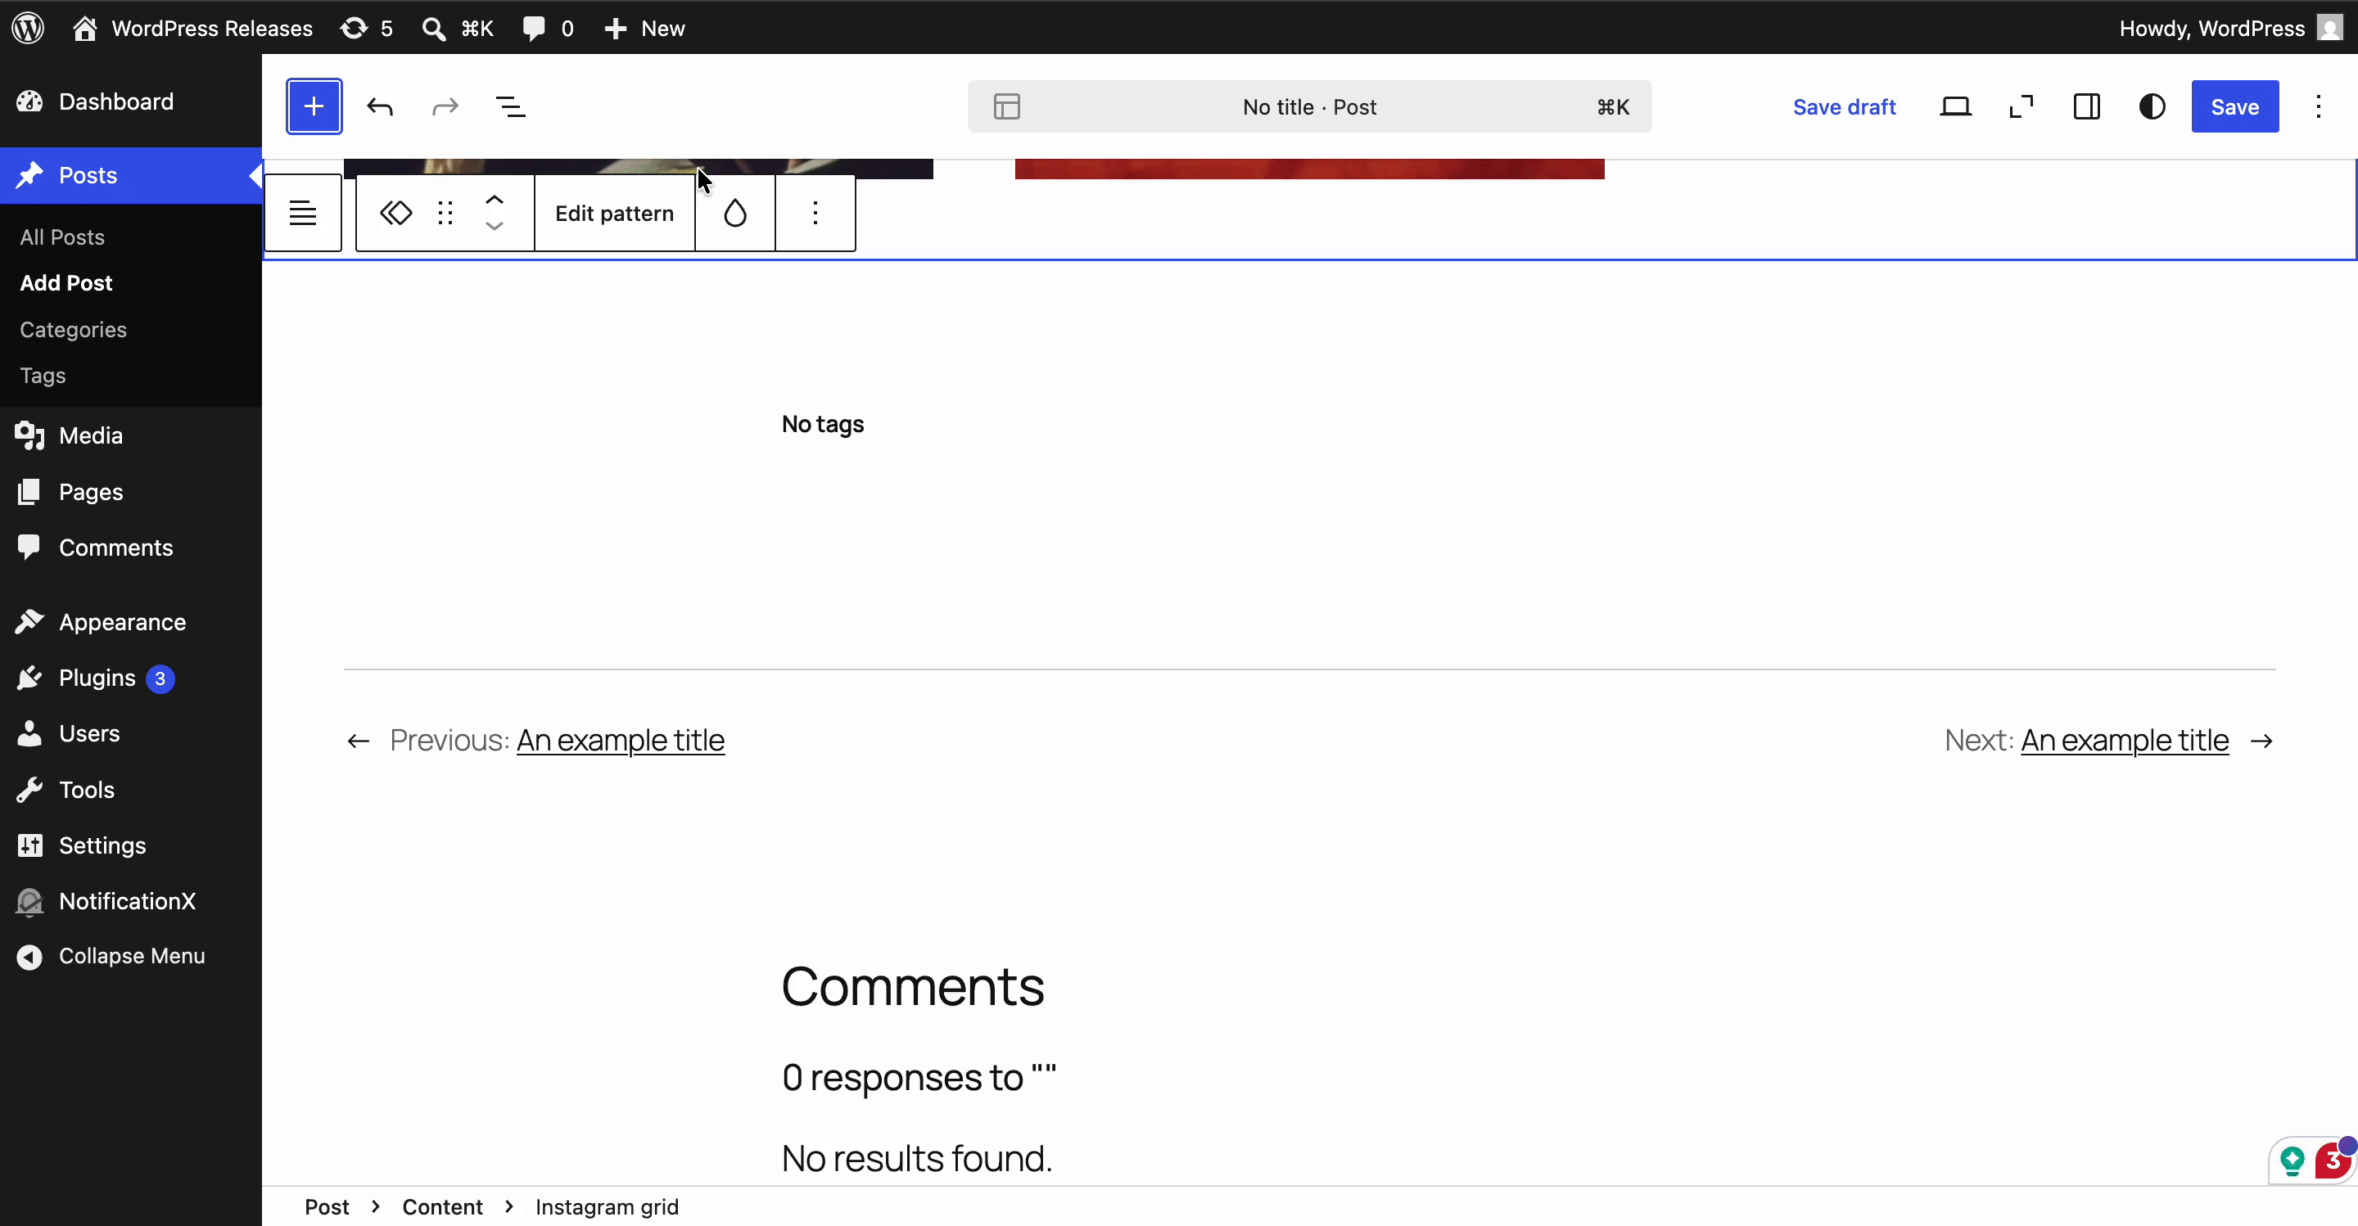
Task: Open editor Options three-dots menu
Action: click(x=2319, y=107)
